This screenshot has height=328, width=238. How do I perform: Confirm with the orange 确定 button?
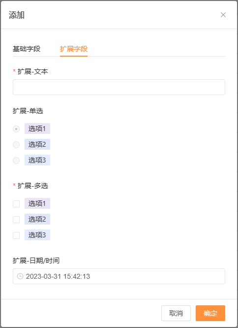click(210, 313)
